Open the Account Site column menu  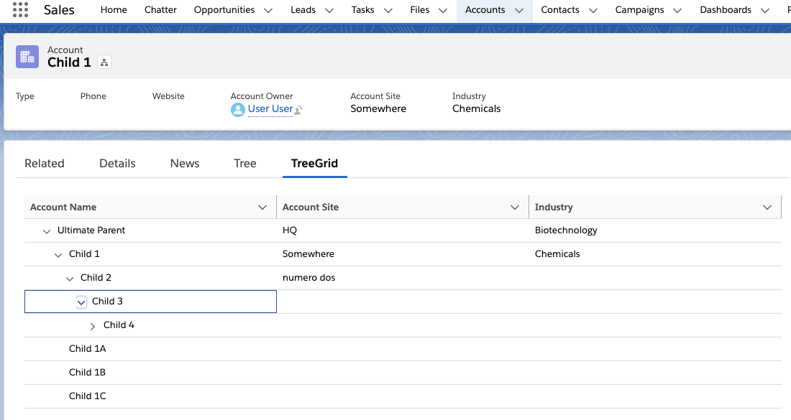click(515, 207)
